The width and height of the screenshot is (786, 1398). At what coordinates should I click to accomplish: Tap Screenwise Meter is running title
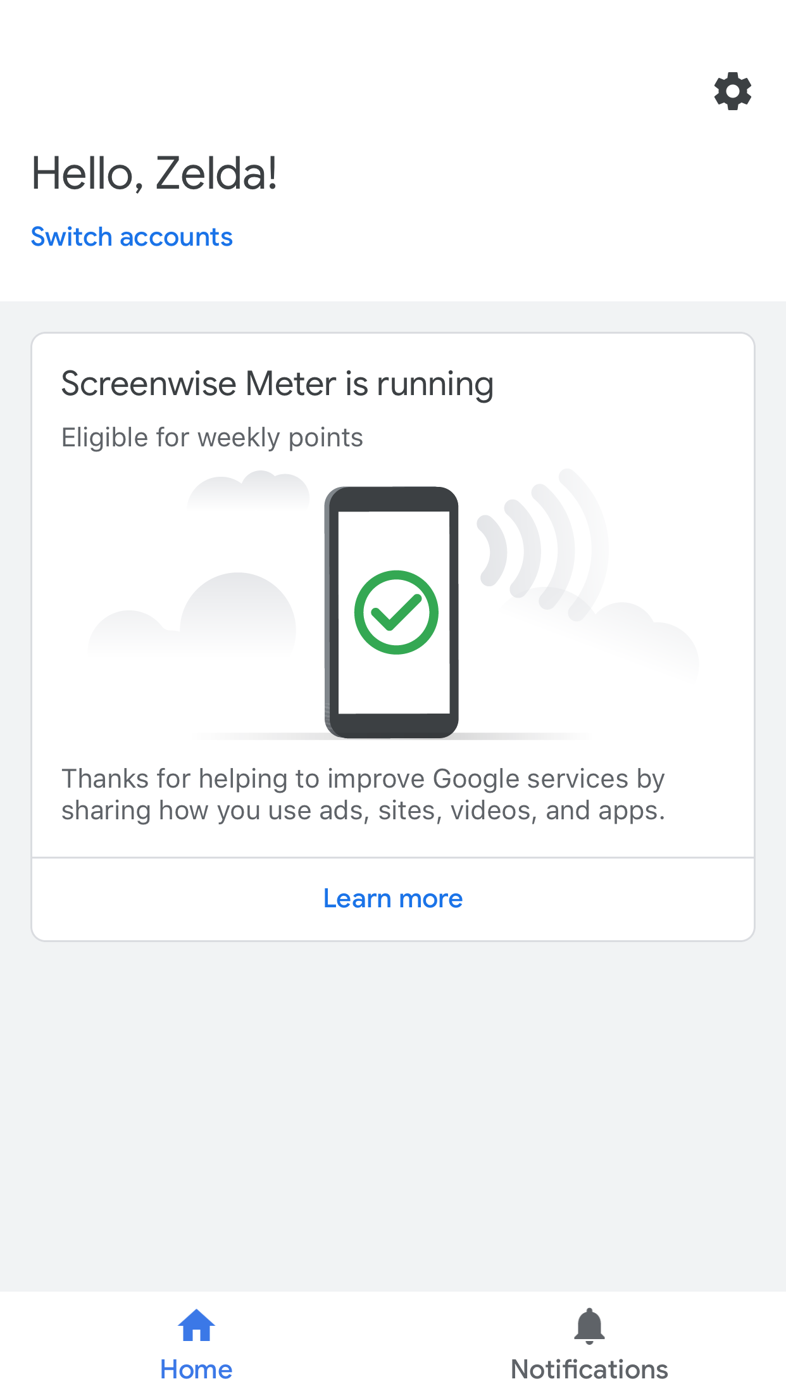277,384
